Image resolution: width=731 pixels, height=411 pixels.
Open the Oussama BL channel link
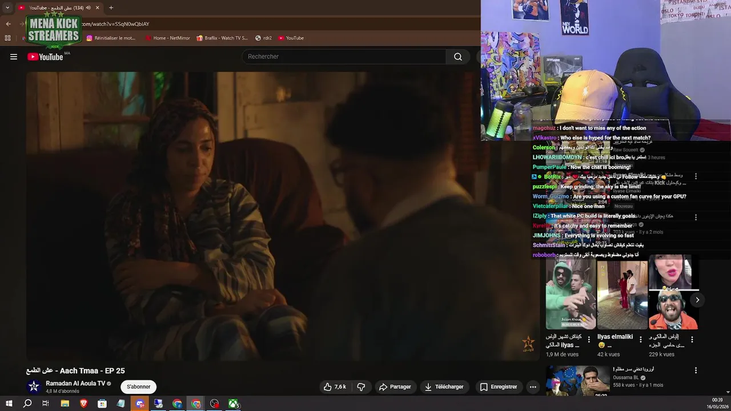coord(626,377)
